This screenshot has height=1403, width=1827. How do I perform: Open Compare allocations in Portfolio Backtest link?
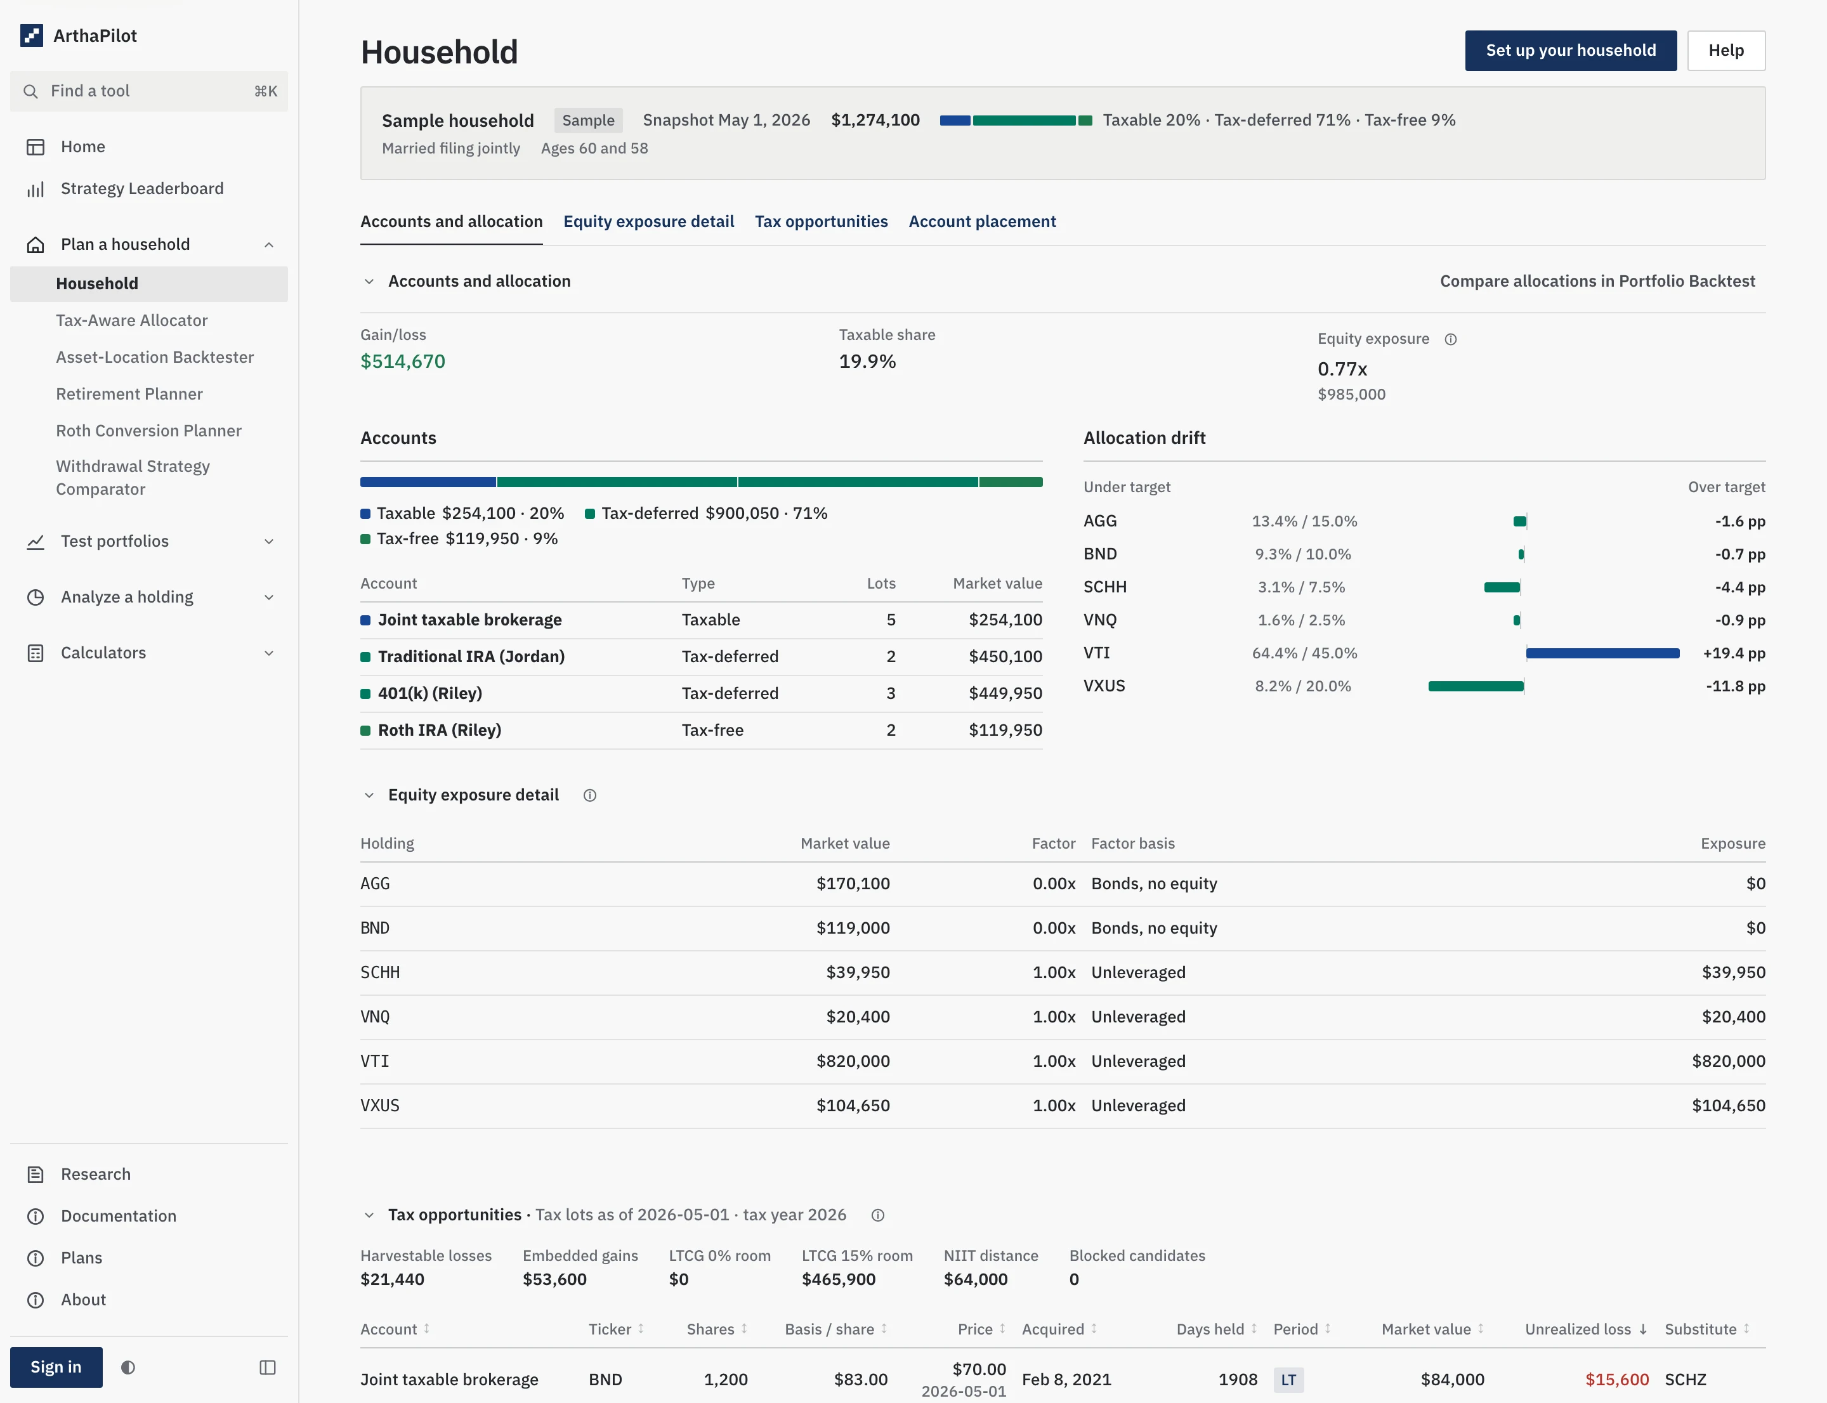(1597, 282)
